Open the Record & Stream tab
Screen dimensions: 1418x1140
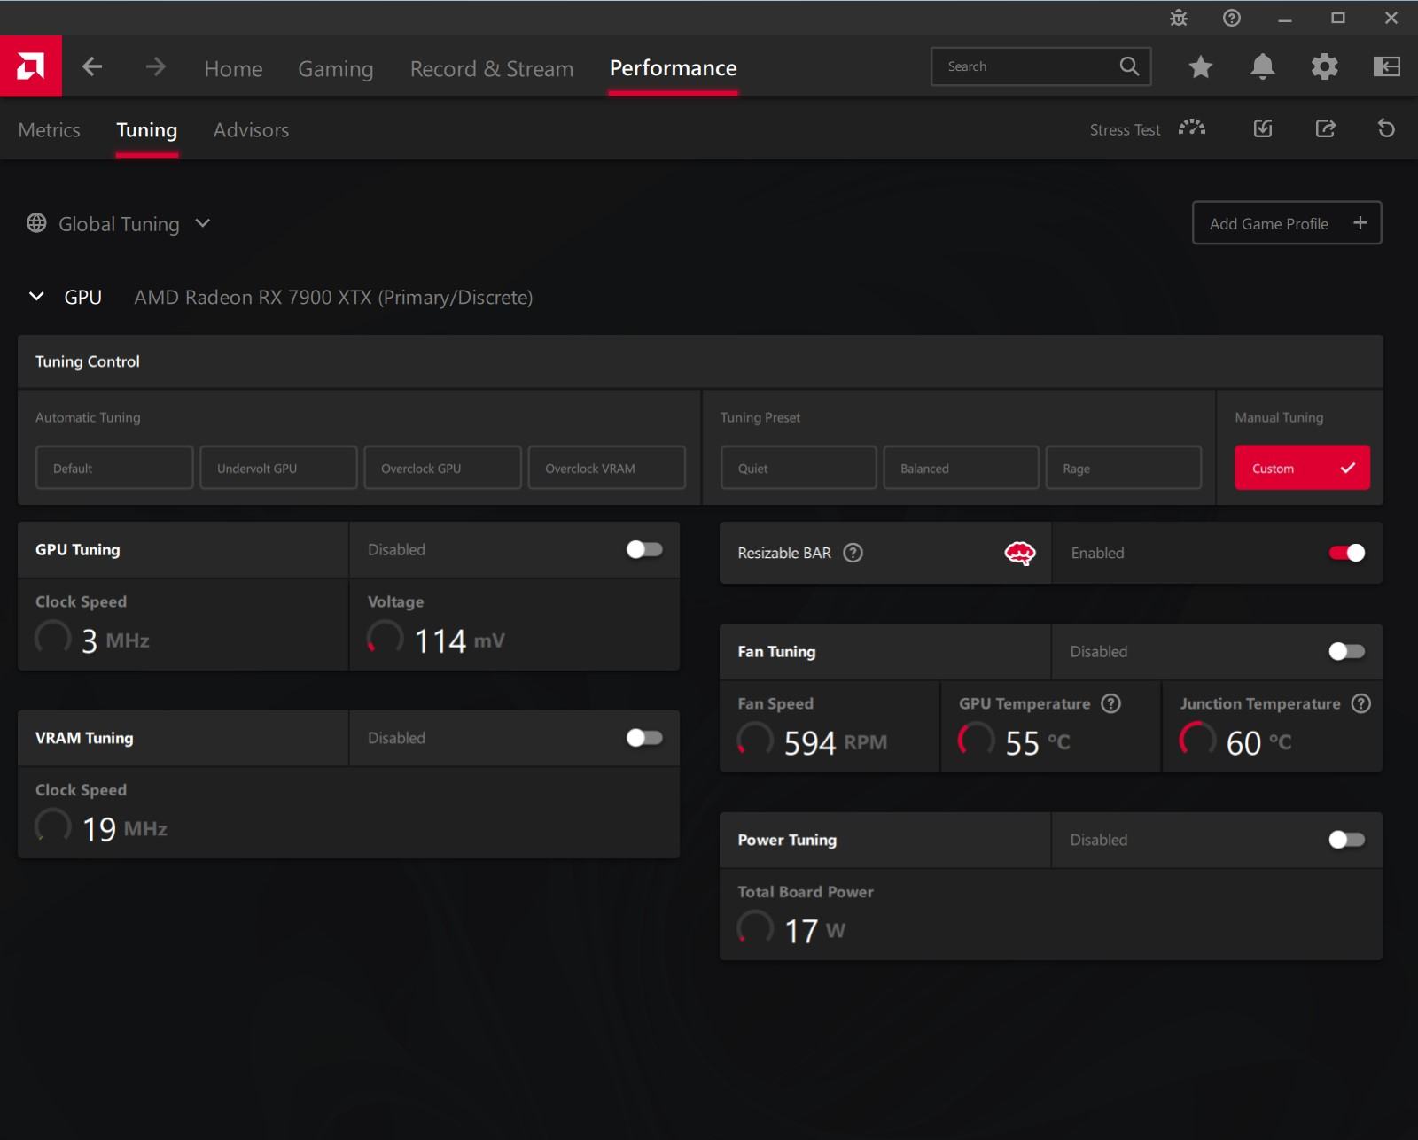coord(492,68)
